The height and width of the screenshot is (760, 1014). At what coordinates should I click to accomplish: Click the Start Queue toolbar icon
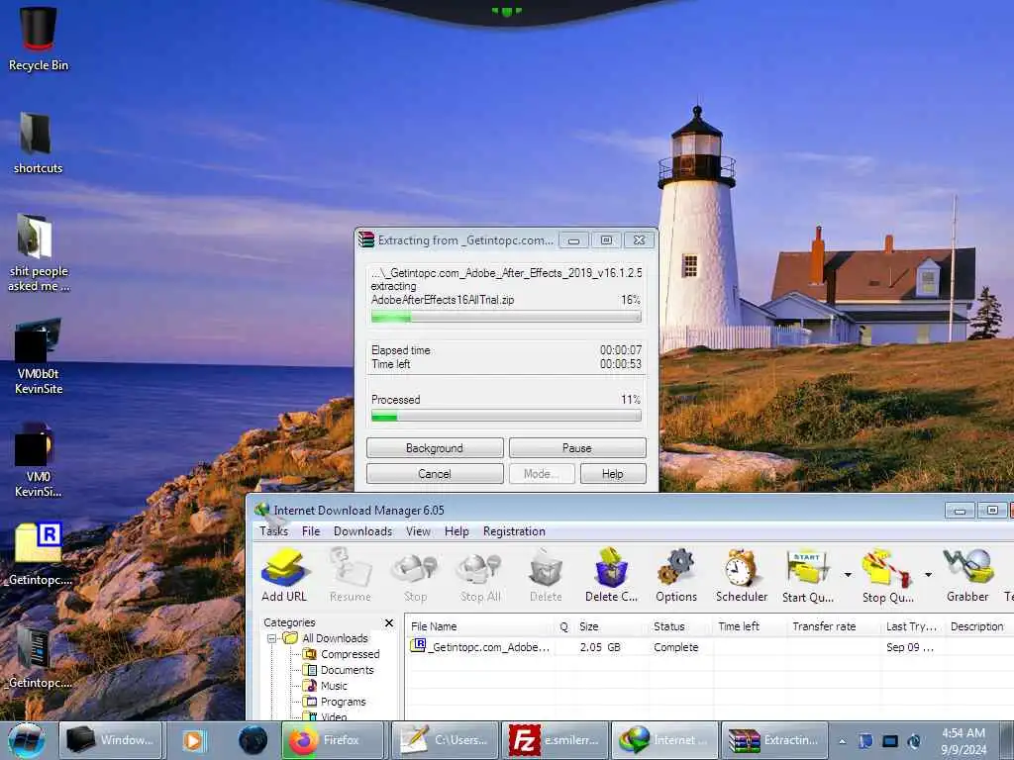coord(807,575)
